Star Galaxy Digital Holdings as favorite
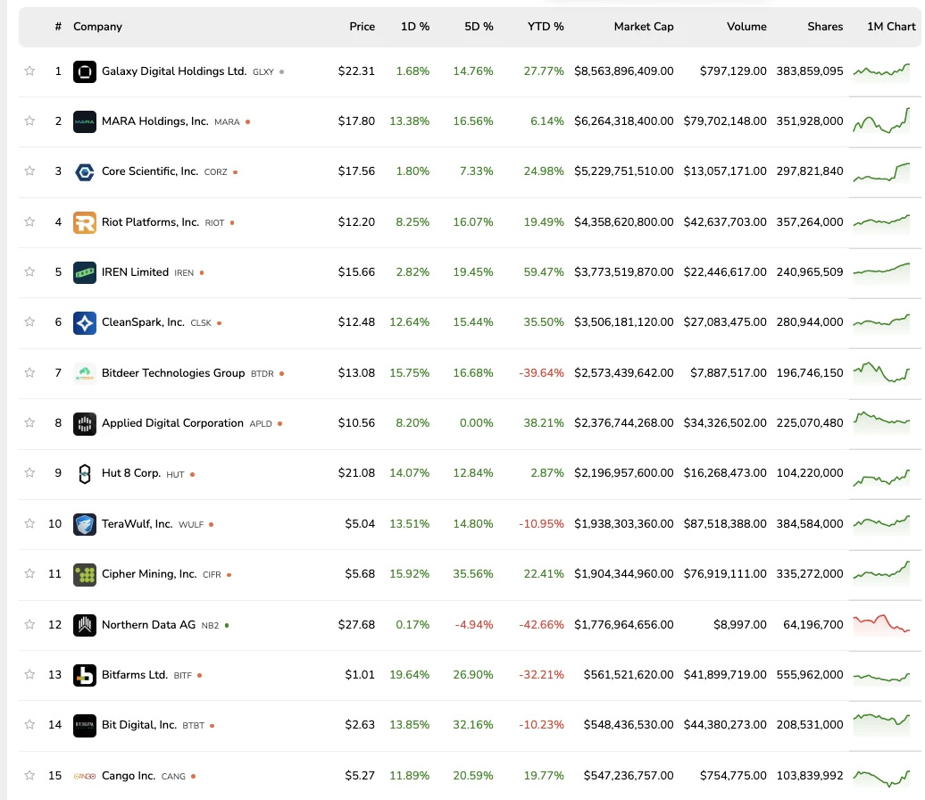Viewport: 925px width, 800px height. [29, 71]
